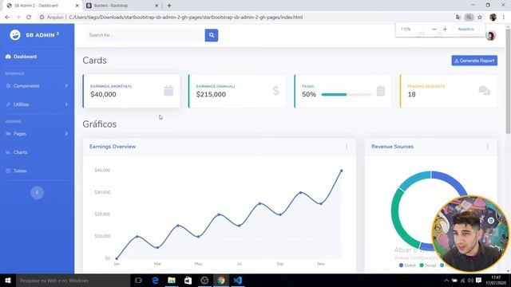
Task: Show hidden tray icons with the chevron
Action: (x=446, y=280)
